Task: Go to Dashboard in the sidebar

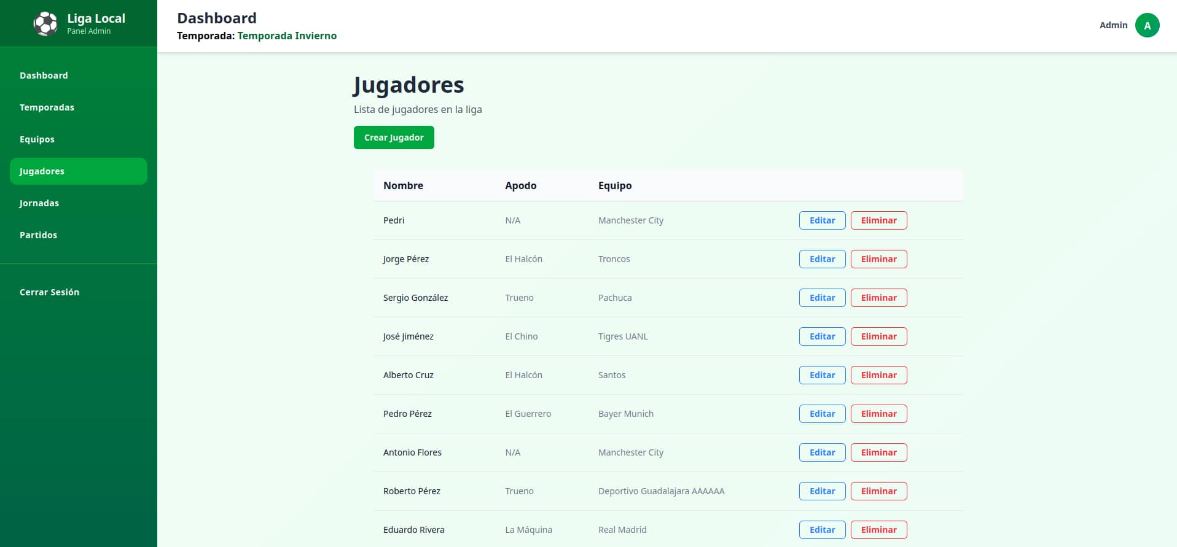Action: 79,76
